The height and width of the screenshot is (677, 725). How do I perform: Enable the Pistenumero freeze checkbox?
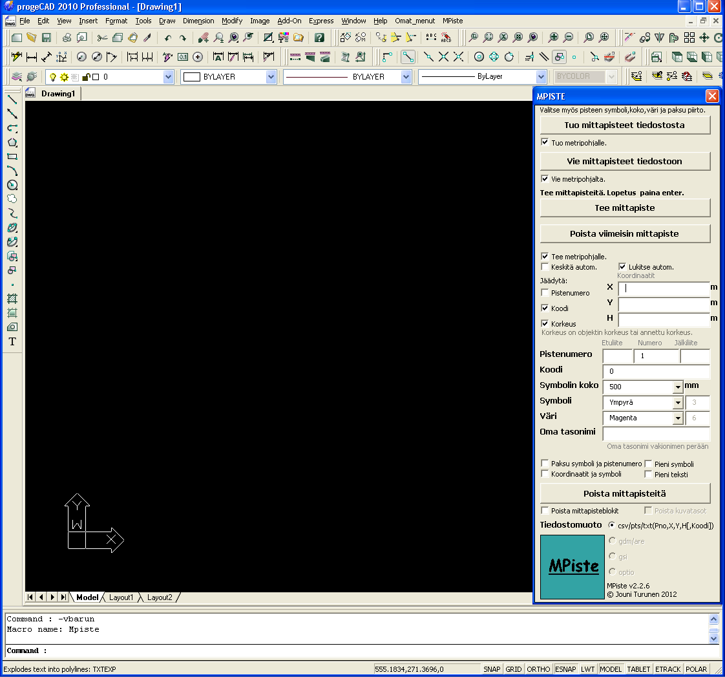[x=545, y=292]
